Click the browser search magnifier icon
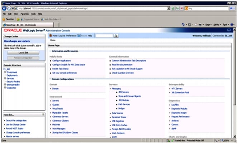 [231, 8]
